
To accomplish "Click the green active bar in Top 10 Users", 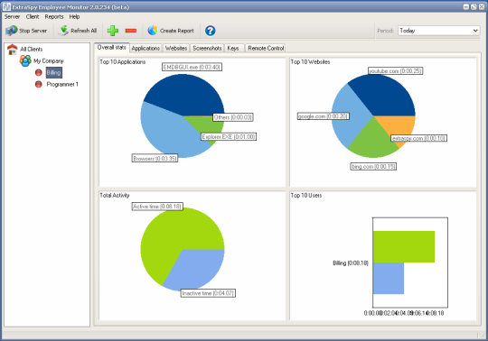I will [x=404, y=246].
